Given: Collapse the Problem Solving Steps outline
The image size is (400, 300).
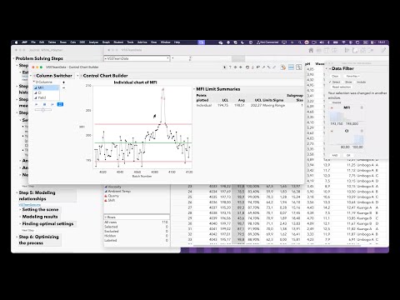Looking at the screenshot, I should [13, 58].
